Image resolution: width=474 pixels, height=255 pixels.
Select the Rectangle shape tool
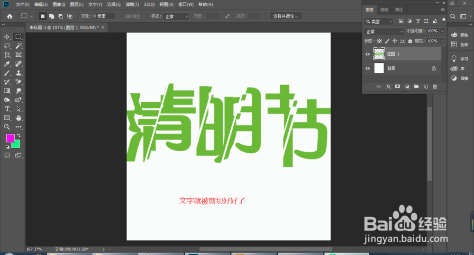(x=7, y=118)
